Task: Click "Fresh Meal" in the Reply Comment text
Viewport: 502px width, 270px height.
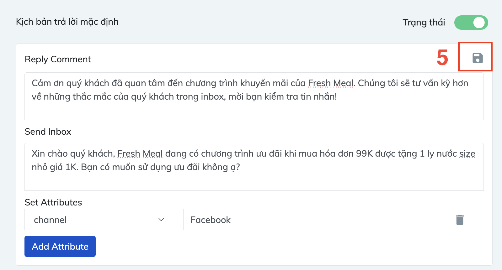Action: 331,83
